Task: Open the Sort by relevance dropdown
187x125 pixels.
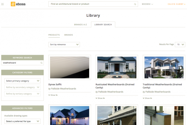Action: click(64, 44)
